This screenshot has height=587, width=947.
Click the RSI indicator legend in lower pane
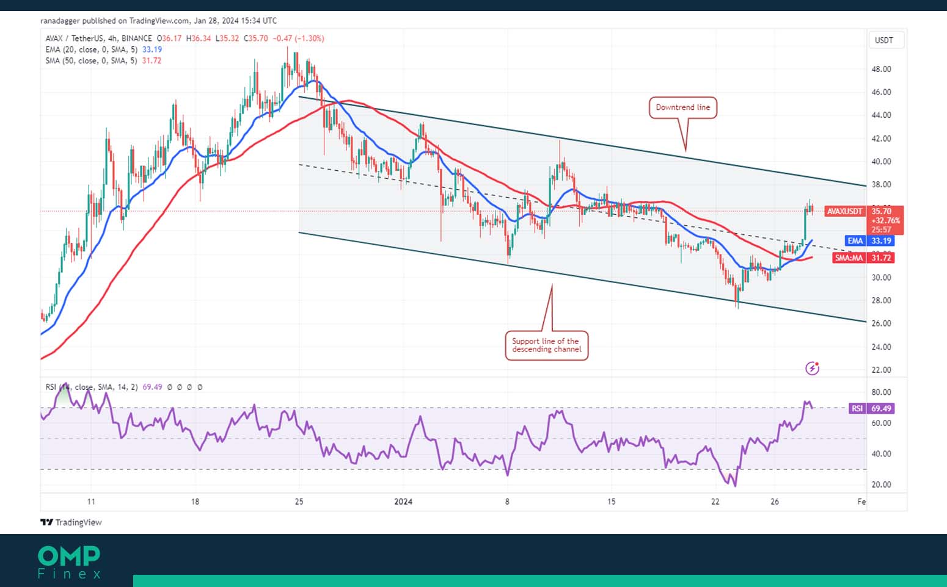pos(92,387)
